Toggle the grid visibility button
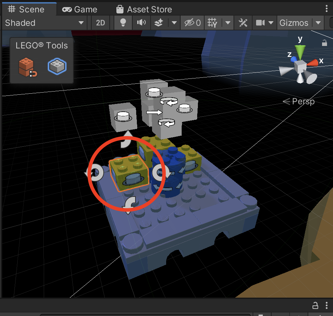Viewport: 333px width, 316px height. pyautogui.click(x=212, y=23)
